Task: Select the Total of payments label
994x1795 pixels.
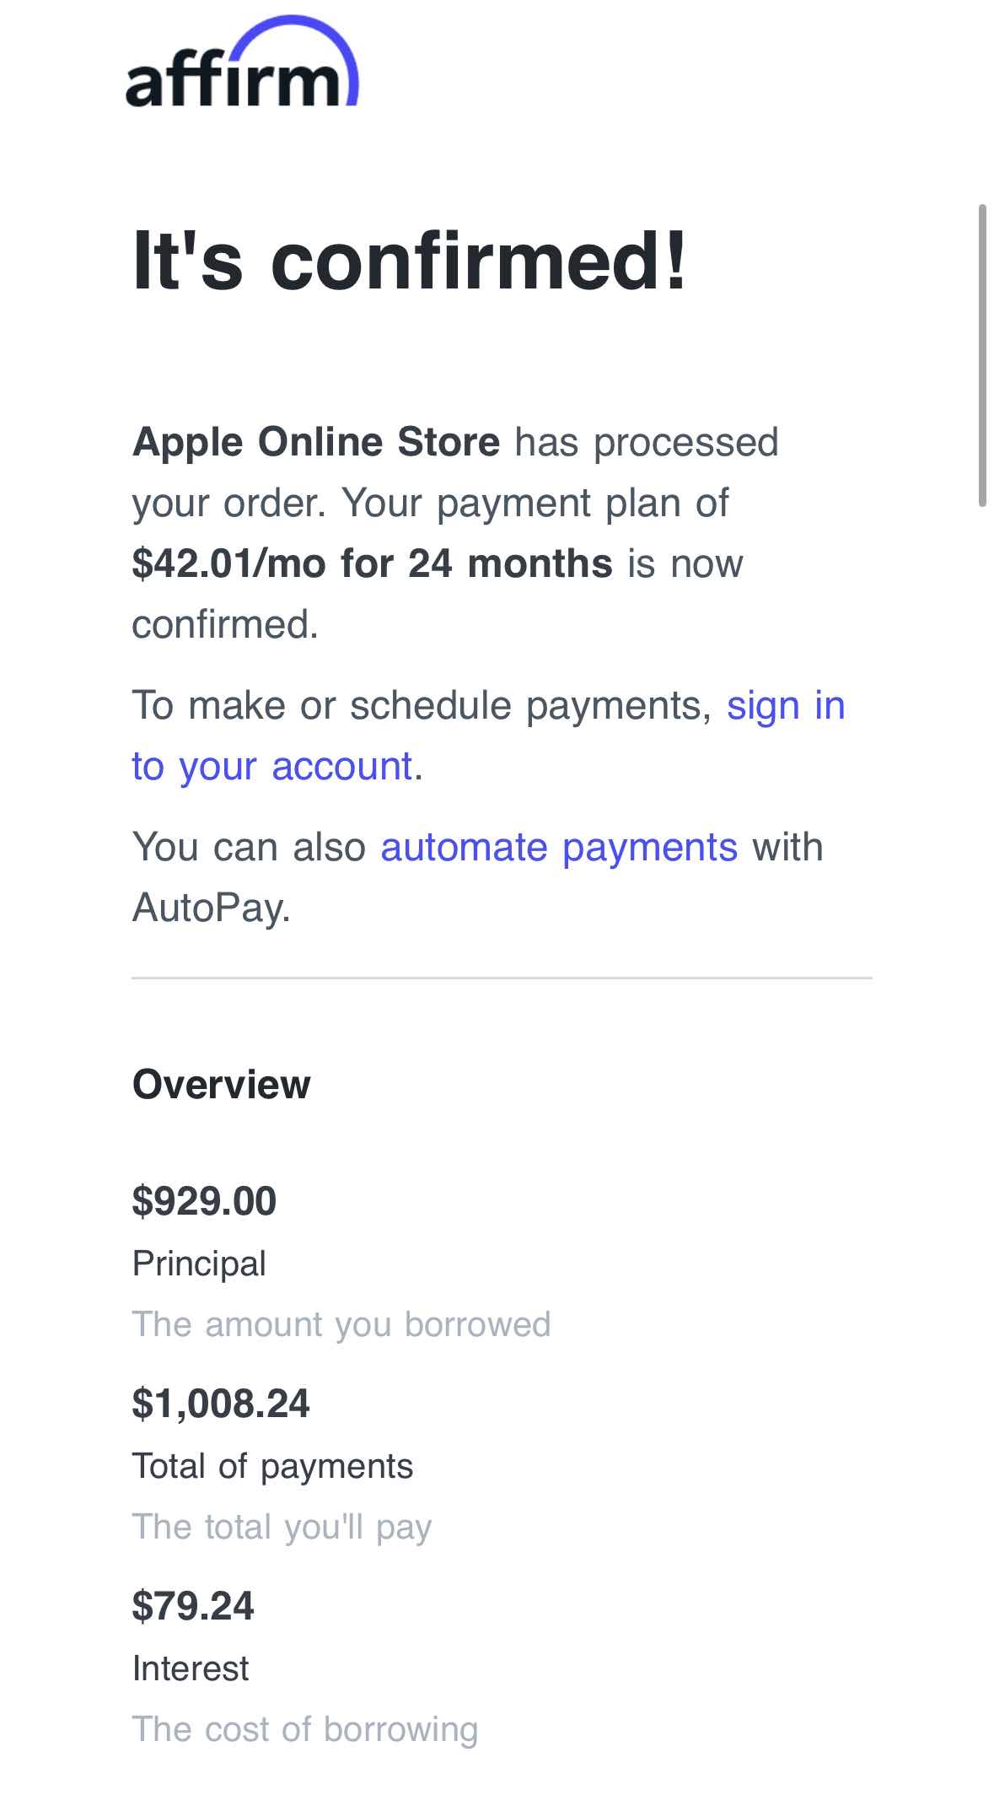Action: [271, 1466]
